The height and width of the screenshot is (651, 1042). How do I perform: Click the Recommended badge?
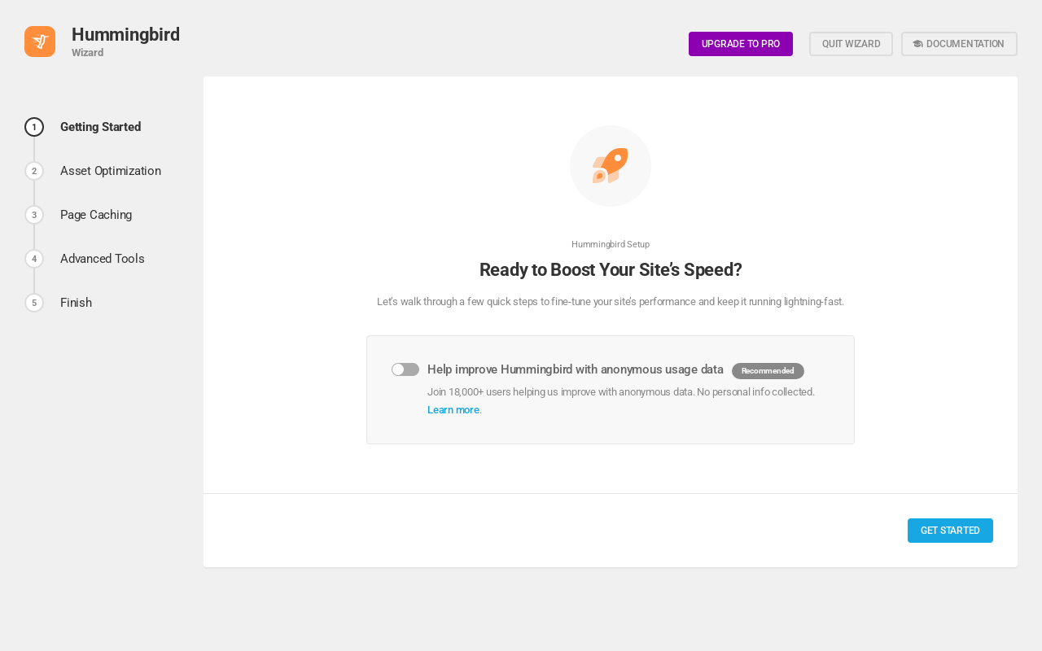(768, 371)
